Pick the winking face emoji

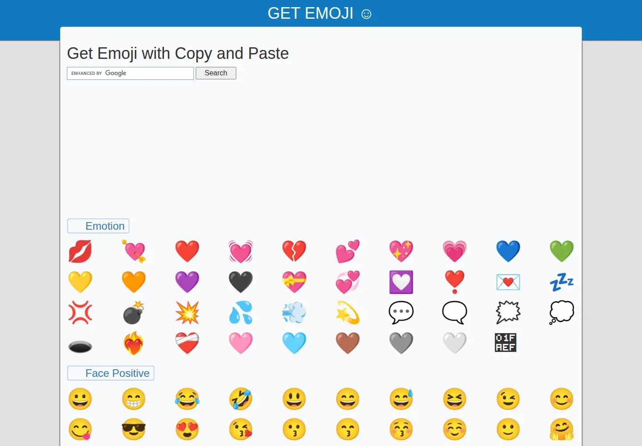(508, 399)
